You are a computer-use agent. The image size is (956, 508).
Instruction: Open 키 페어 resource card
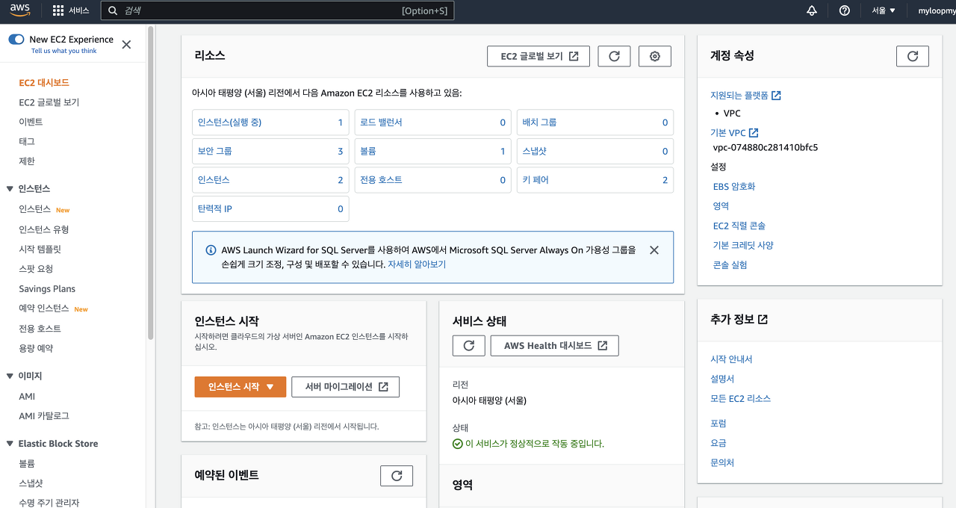595,180
